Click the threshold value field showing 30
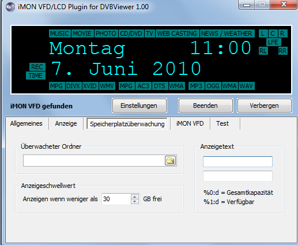Viewport: 298px width, 245px height. [116, 199]
